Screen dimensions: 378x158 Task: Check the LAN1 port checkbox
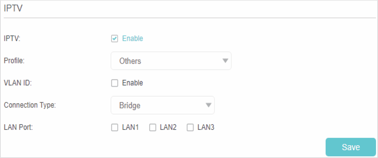pyautogui.click(x=115, y=128)
